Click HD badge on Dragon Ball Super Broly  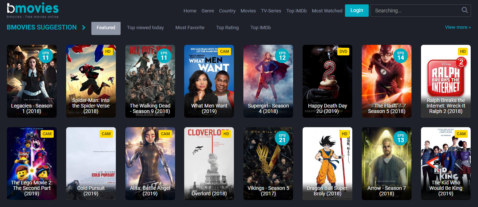point(345,134)
